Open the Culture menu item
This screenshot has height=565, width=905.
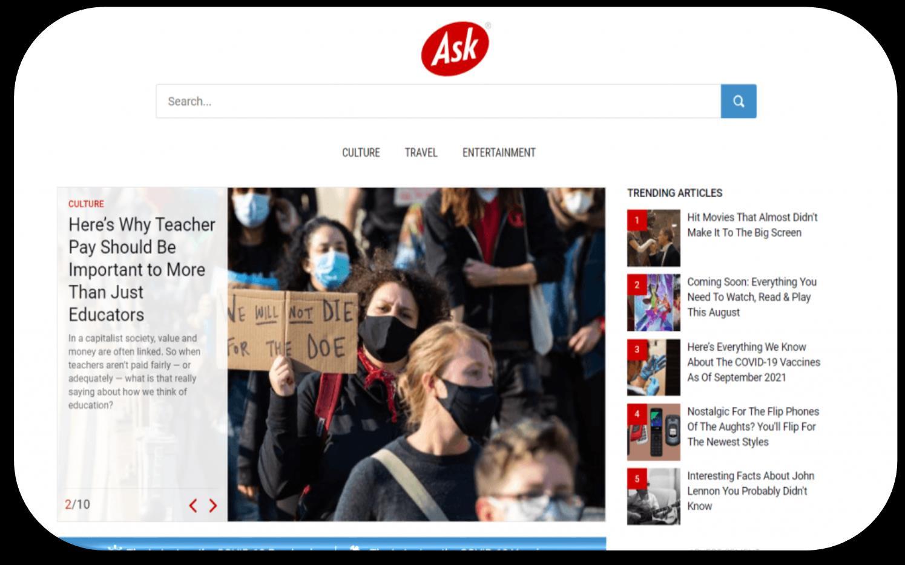pos(361,152)
